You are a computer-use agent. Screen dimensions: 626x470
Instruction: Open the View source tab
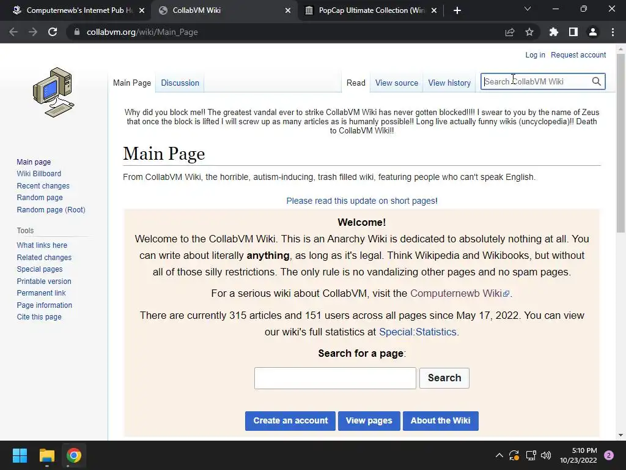point(396,83)
